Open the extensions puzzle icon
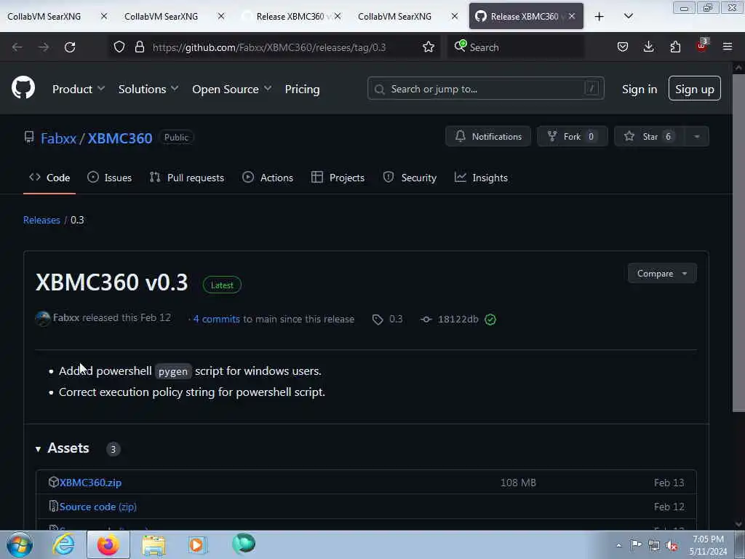745x559 pixels. point(675,47)
